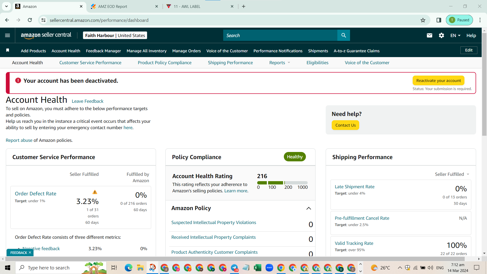Open Product Policy Compliance tab
Screen dimensions: 487x274
click(165, 63)
